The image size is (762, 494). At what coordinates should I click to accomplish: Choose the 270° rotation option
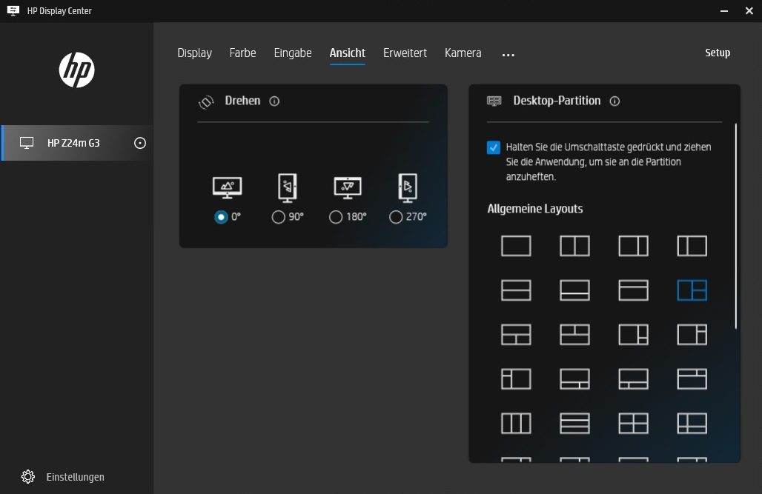coord(396,217)
